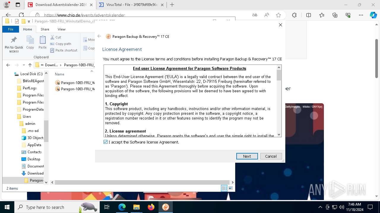Open the View ribbon tab
This screenshot has width=380, height=213.
pos(61,29)
